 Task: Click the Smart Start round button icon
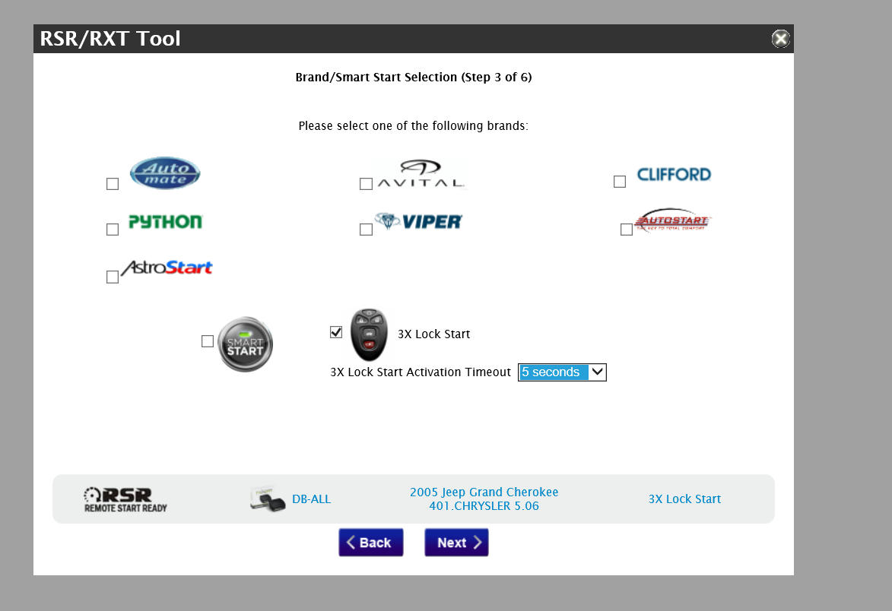click(x=245, y=344)
